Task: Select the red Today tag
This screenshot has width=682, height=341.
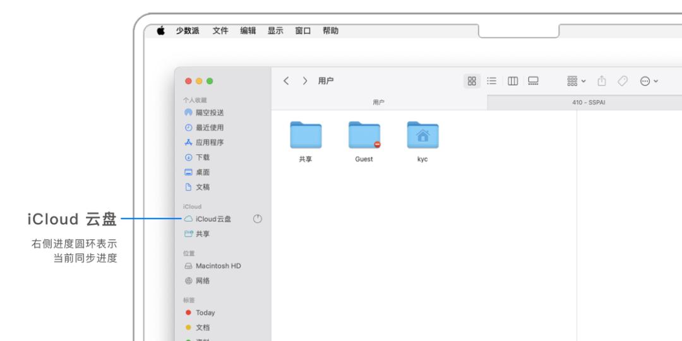Action: tap(200, 313)
